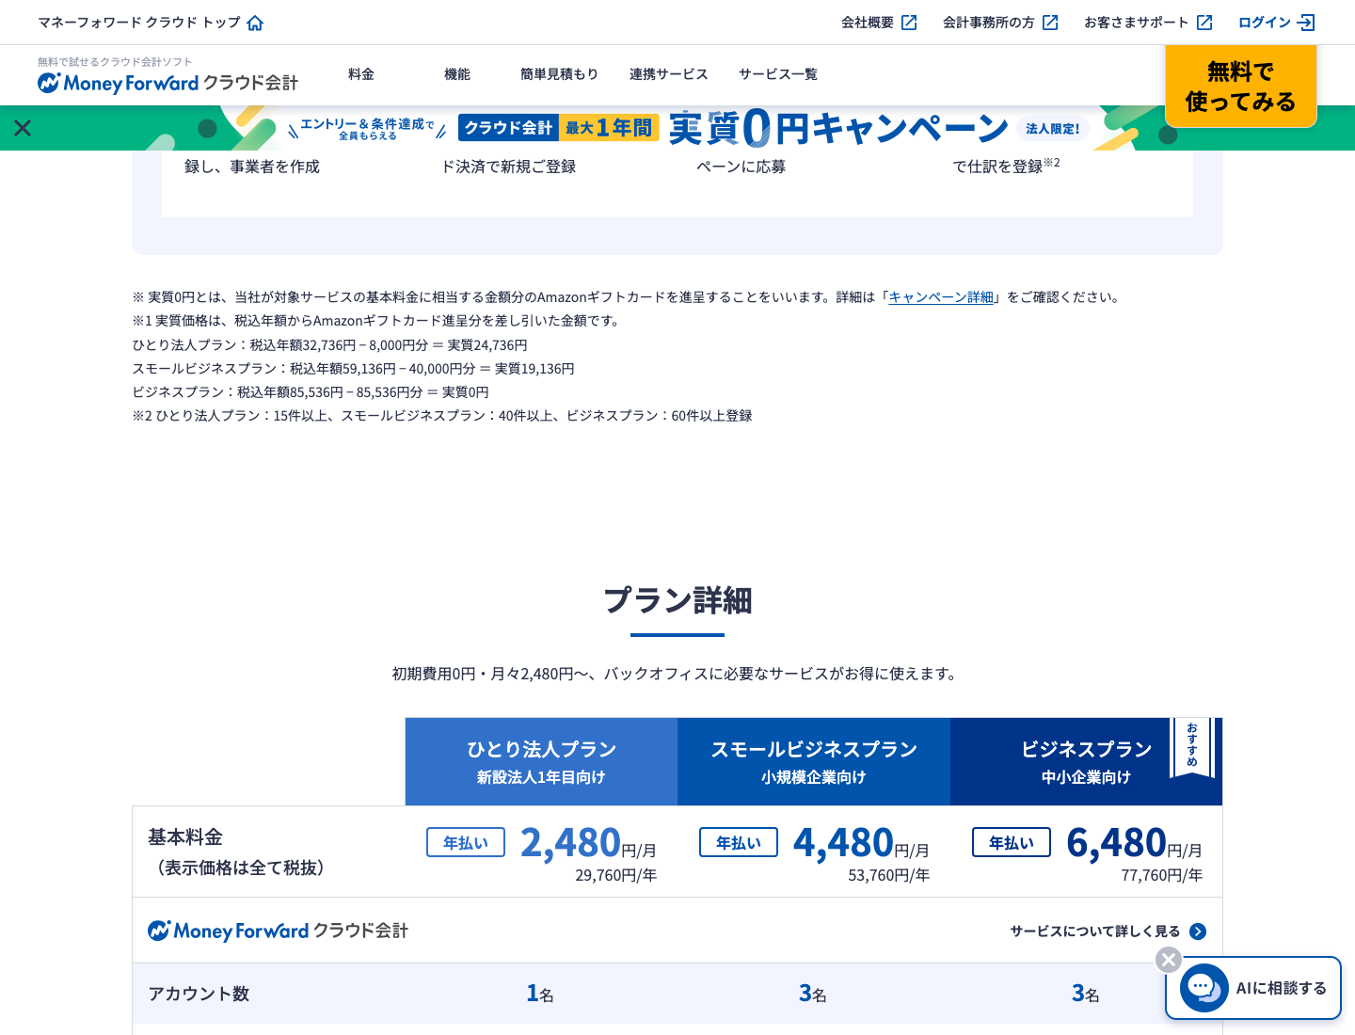Click the external-link icon next to 会計事務所の方
This screenshot has width=1355, height=1035.
1050,23
